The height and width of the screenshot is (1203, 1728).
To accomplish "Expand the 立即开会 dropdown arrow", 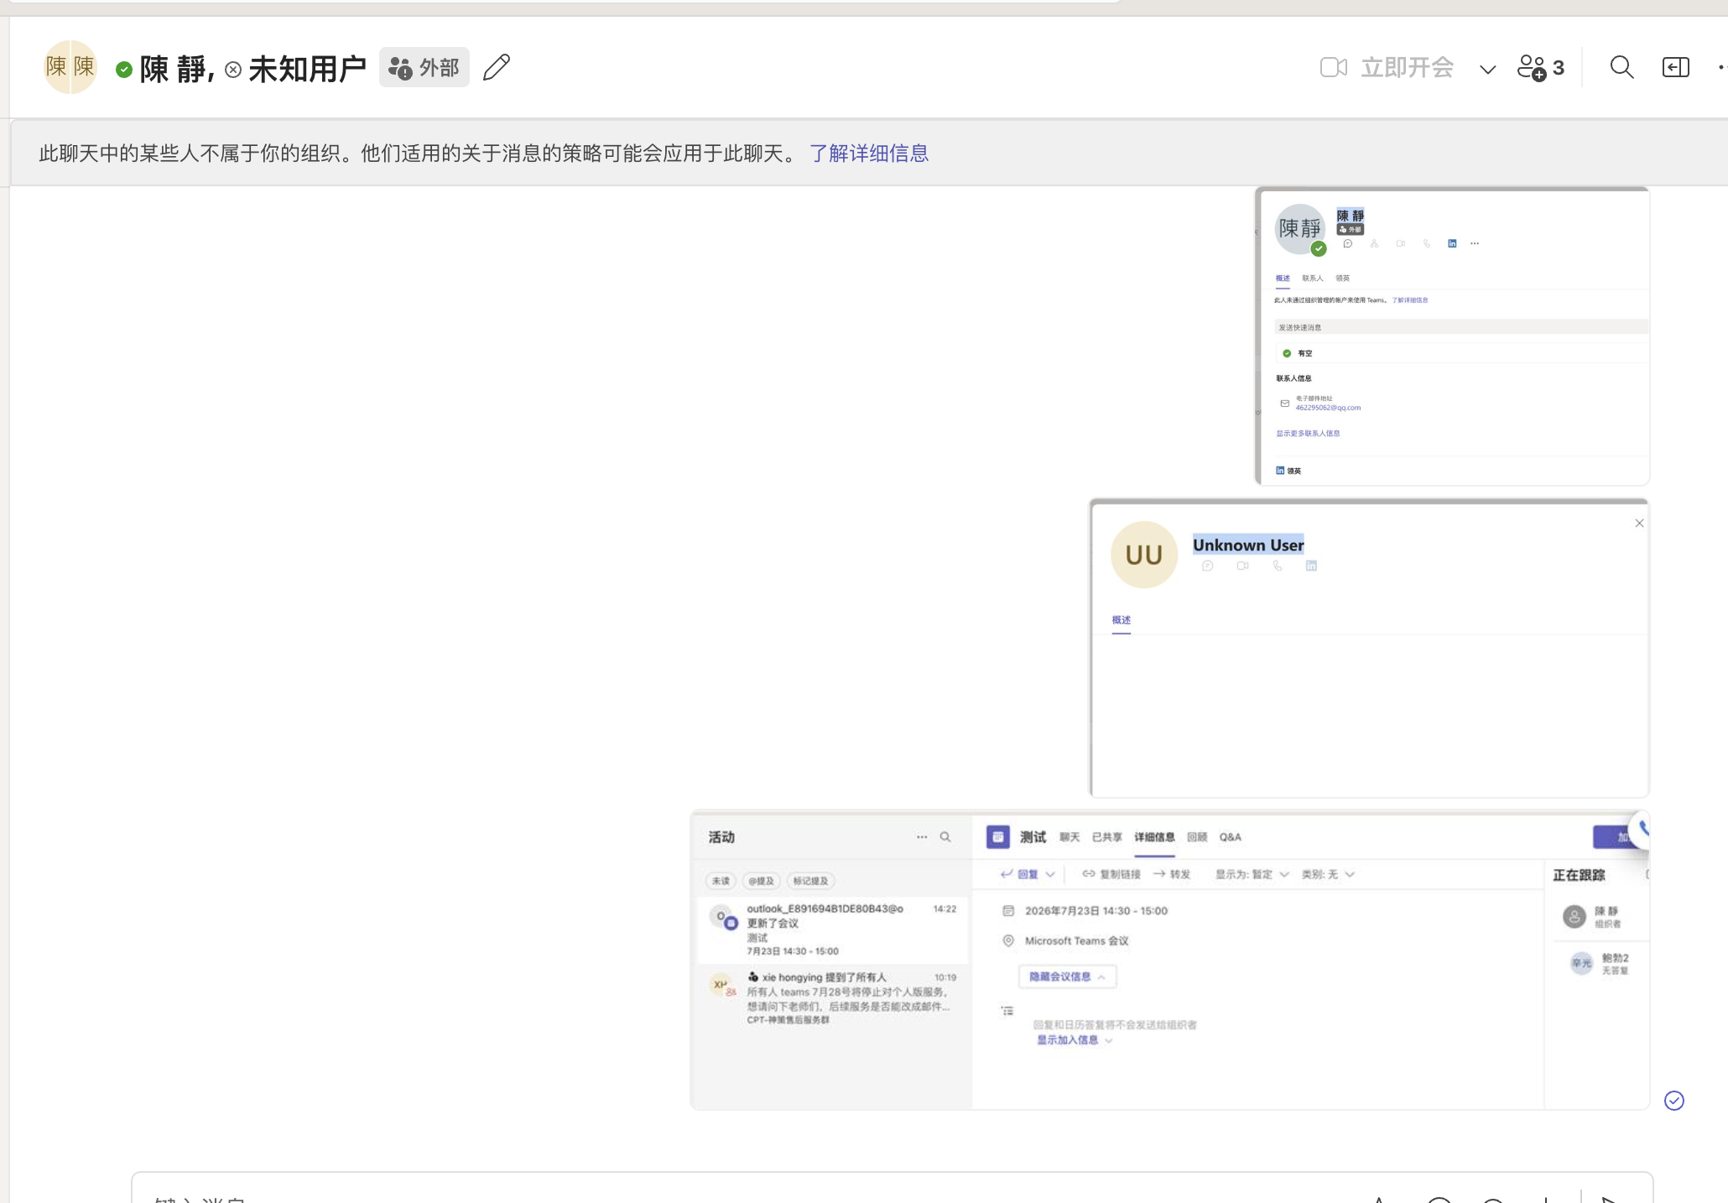I will click(x=1487, y=69).
